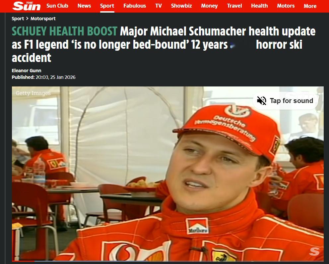Follow the Motorsport breadcrumb link
329x264 pixels.
(43, 19)
